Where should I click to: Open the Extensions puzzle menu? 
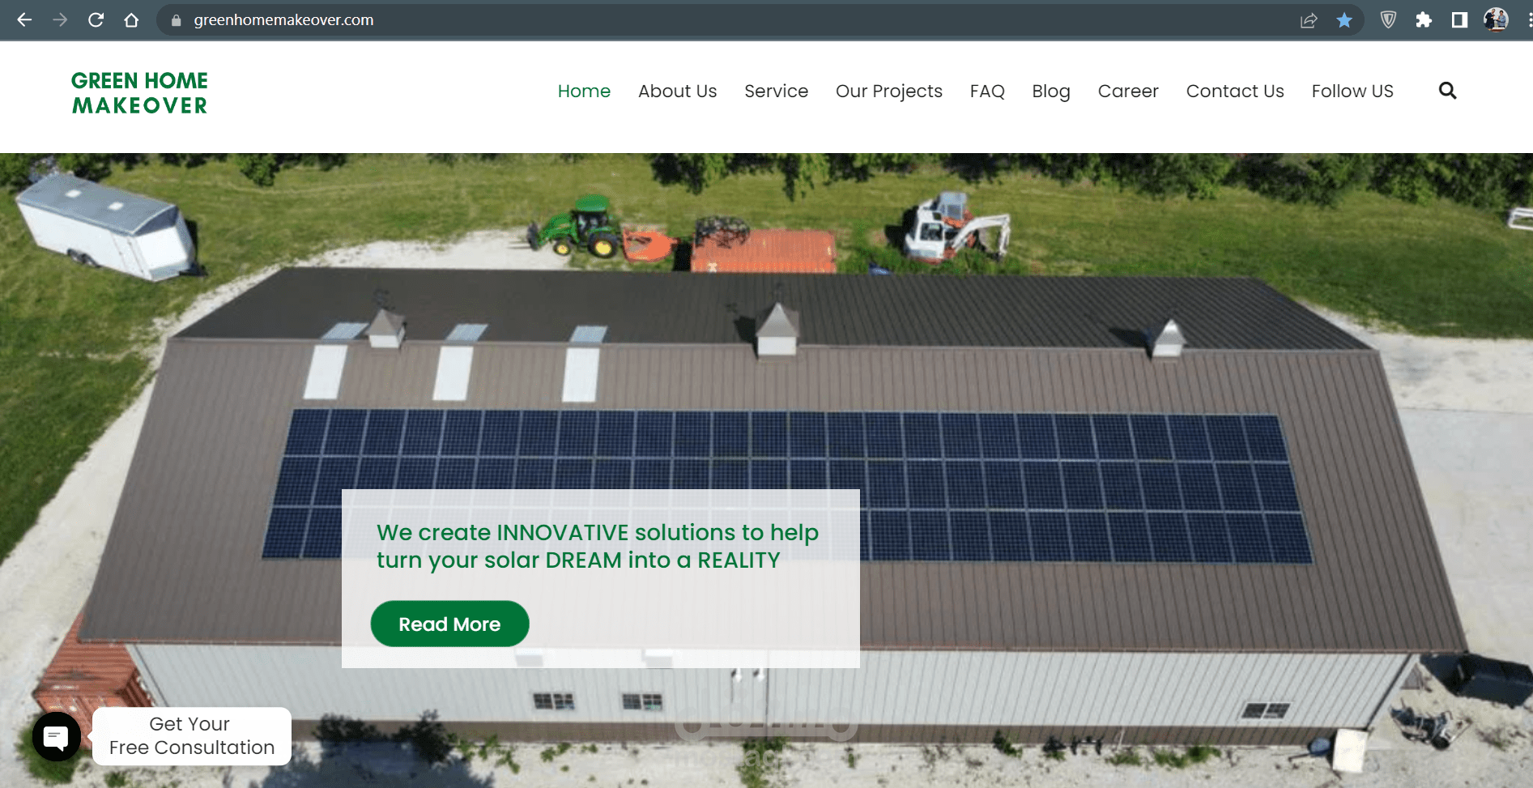(1424, 20)
